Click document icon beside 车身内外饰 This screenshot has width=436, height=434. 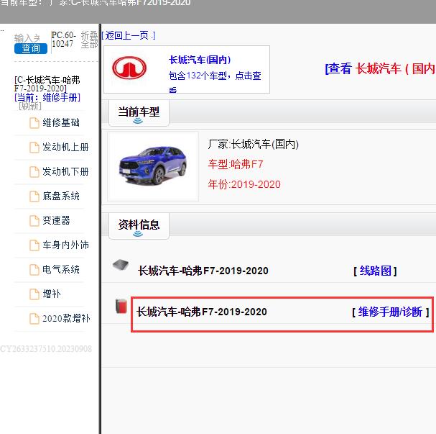[34, 245]
